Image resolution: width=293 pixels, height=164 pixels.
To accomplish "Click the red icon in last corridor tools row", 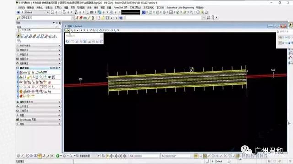I will 21,96.
